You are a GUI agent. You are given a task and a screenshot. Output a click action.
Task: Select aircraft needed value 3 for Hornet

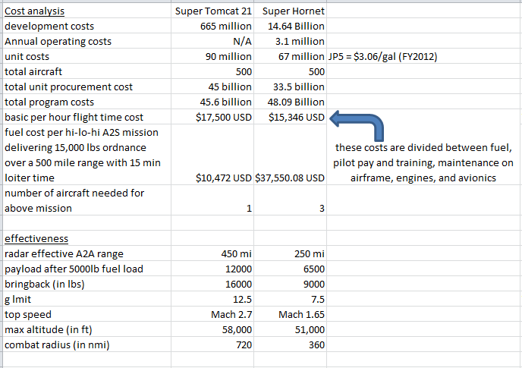coord(291,200)
